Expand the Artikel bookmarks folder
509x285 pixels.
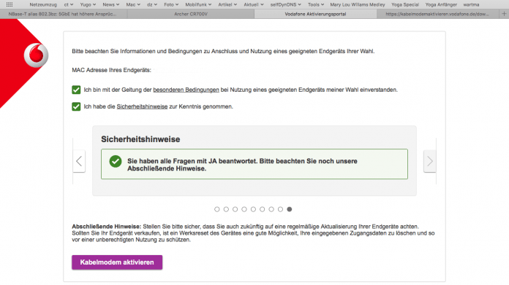point(227,4)
